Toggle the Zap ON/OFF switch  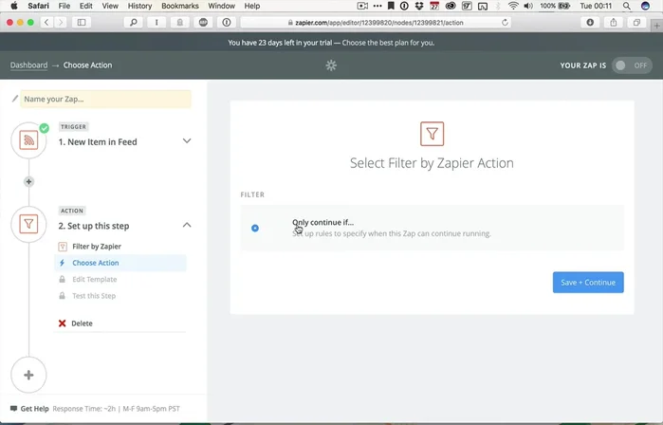coord(631,65)
